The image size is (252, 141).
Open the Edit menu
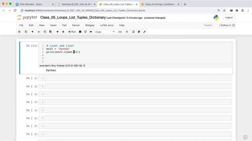[x=31, y=25]
